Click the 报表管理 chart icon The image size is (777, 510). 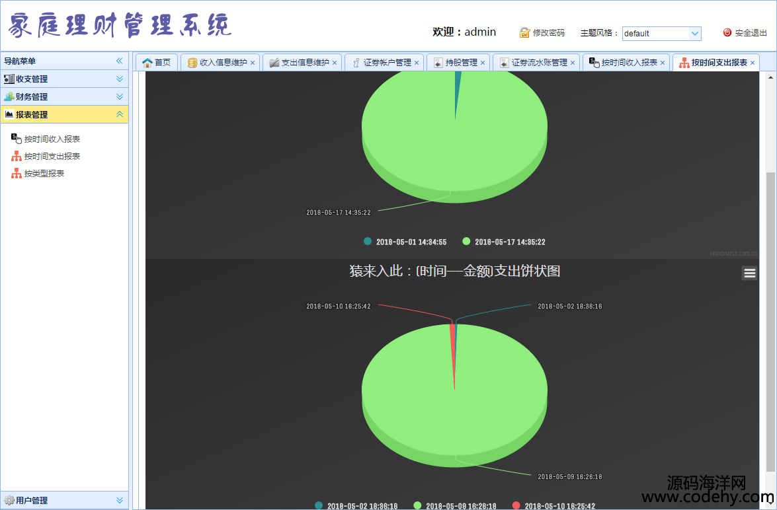tap(9, 114)
